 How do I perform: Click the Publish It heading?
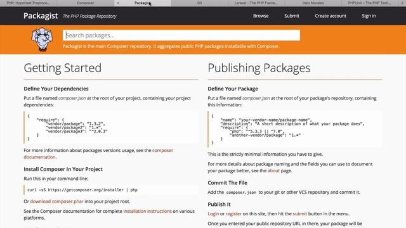[x=219, y=204]
